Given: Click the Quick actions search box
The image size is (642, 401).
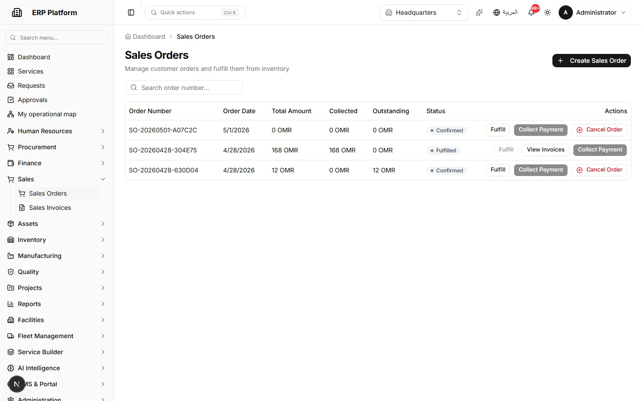Looking at the screenshot, I should pyautogui.click(x=195, y=12).
